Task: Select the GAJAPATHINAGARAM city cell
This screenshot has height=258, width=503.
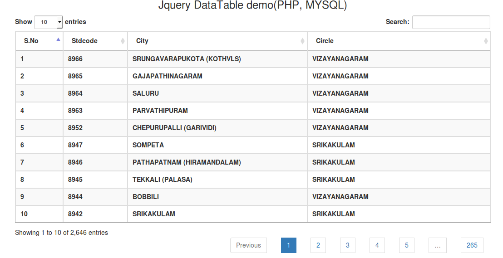Action: [217, 76]
